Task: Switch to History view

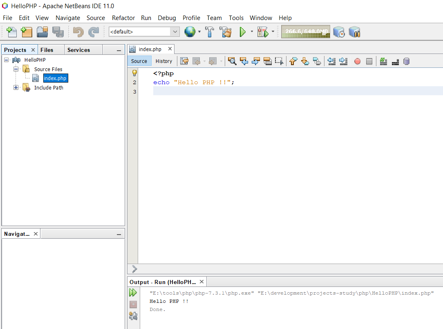Action: tap(164, 61)
